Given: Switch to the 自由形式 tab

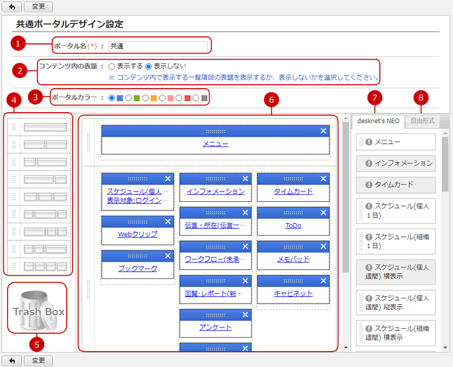Looking at the screenshot, I should tap(423, 121).
